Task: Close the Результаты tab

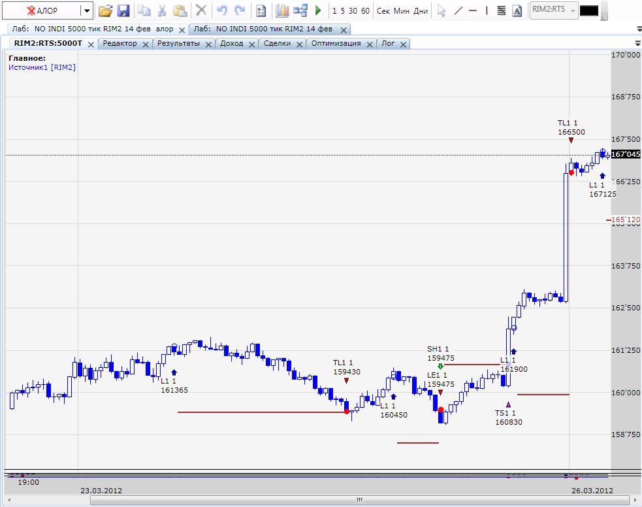Action: 208,44
